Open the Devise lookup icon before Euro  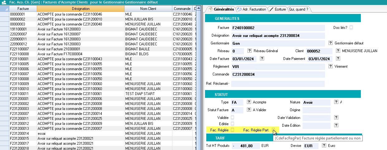(324, 146)
